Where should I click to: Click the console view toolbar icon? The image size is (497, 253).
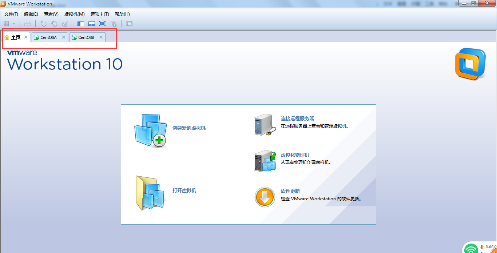click(x=129, y=24)
